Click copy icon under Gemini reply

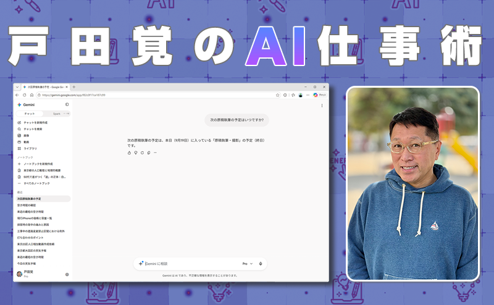coord(149,153)
